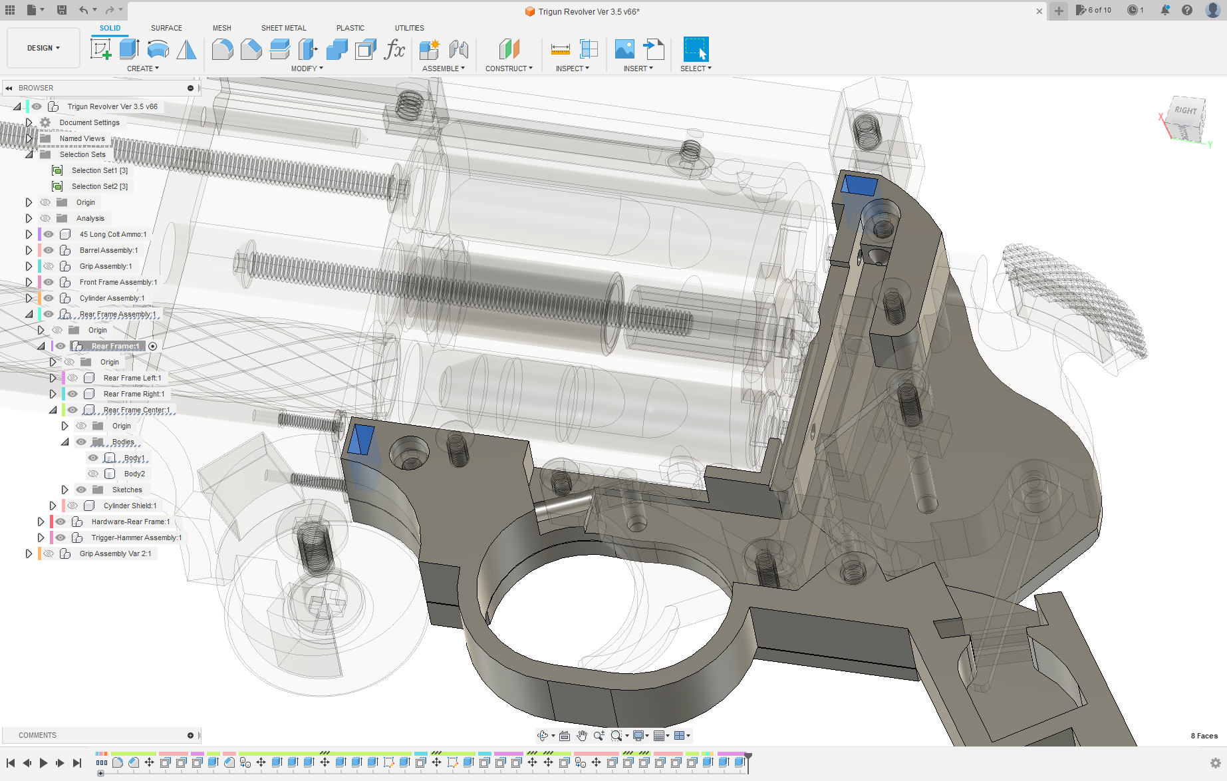Select the Extrude tool in Create
This screenshot has width=1227, height=781.
click(129, 49)
